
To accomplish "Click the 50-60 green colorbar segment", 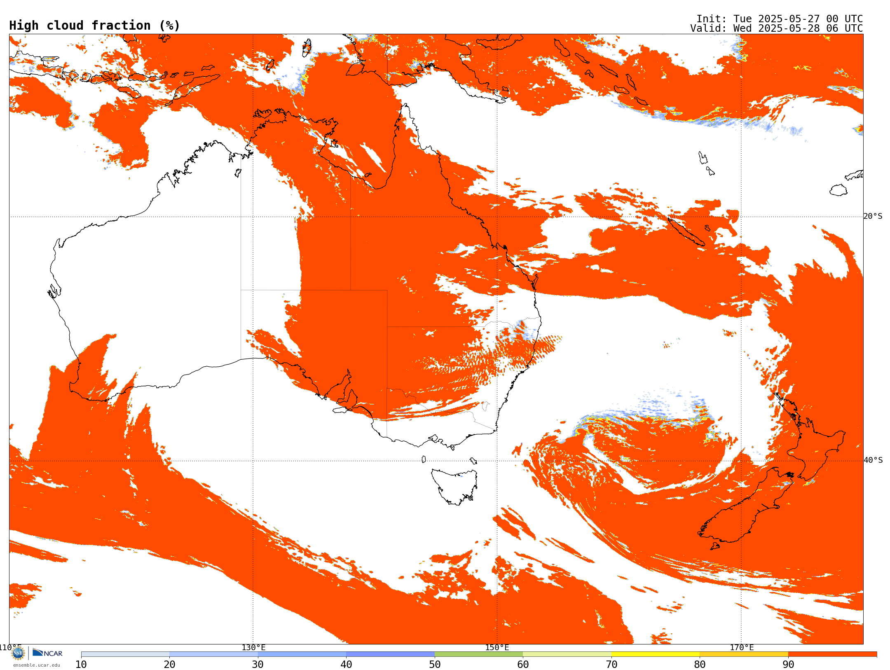I will tap(479, 654).
